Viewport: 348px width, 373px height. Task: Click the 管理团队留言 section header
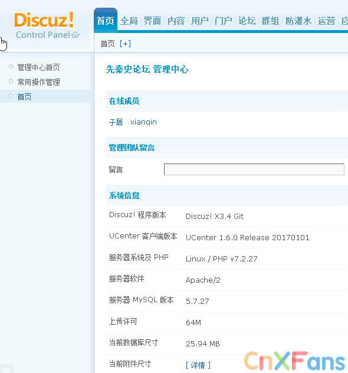coord(132,148)
